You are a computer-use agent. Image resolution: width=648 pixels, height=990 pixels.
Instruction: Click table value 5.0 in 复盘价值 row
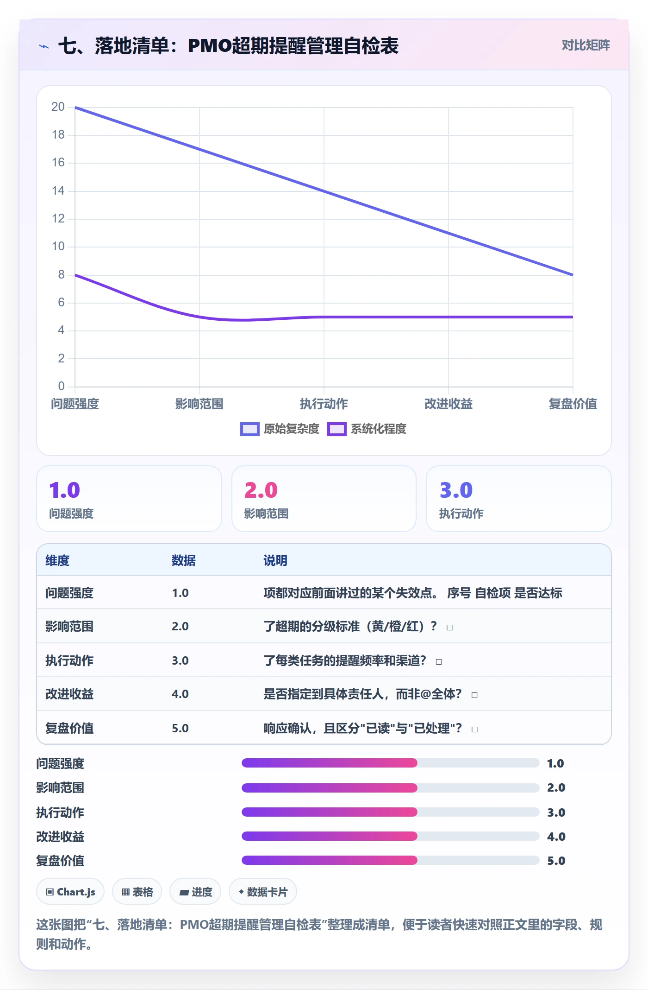pyautogui.click(x=180, y=729)
